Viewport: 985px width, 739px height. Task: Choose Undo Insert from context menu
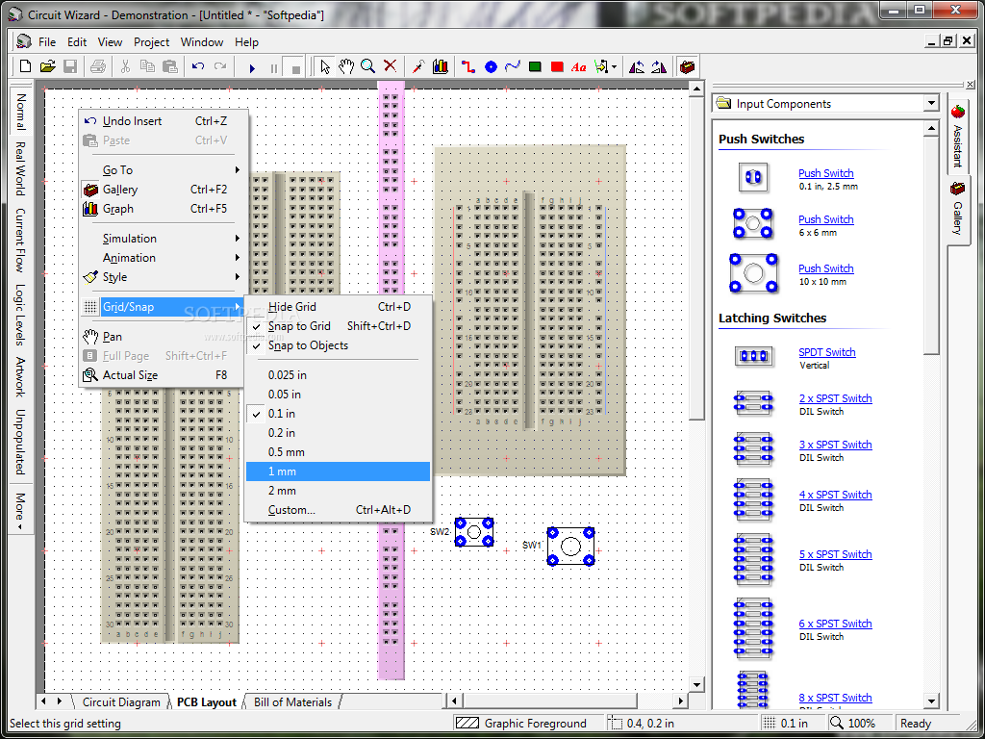tap(163, 121)
